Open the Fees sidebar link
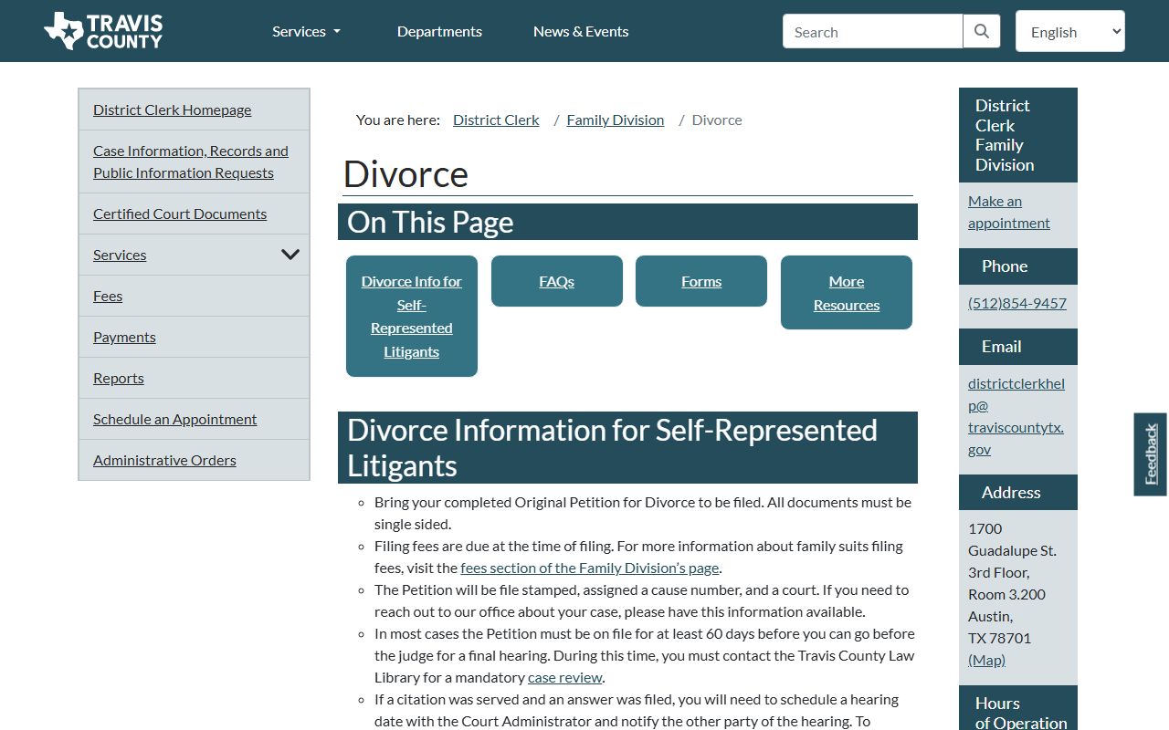 click(108, 296)
